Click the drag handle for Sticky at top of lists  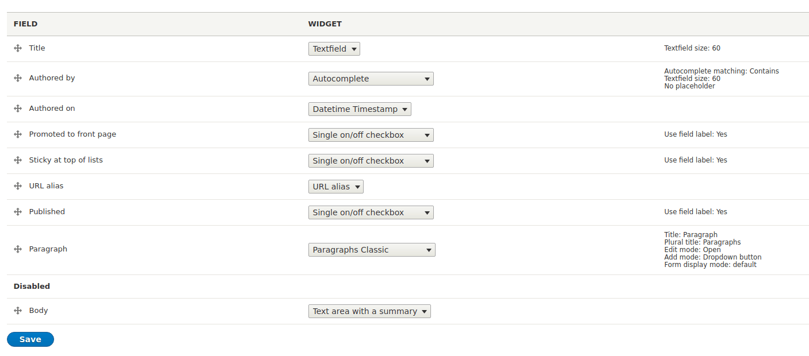coord(18,160)
